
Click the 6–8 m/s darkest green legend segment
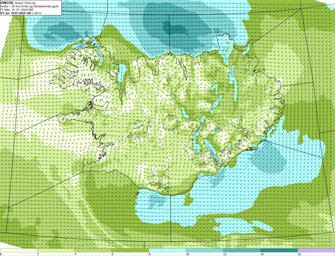pos(130,250)
